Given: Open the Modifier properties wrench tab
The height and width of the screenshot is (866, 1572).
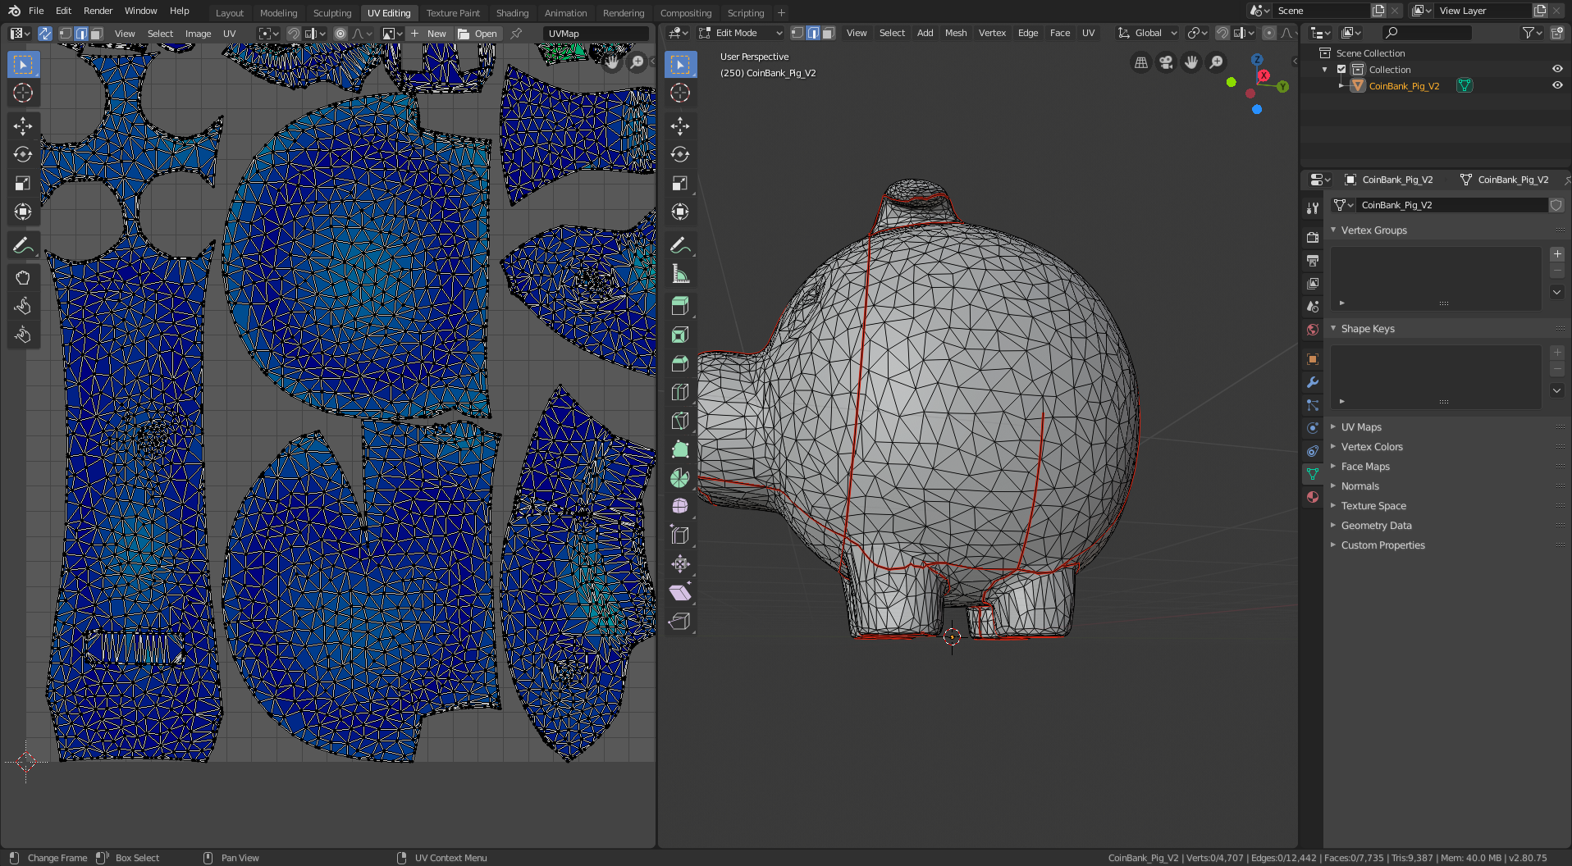Looking at the screenshot, I should (1313, 382).
